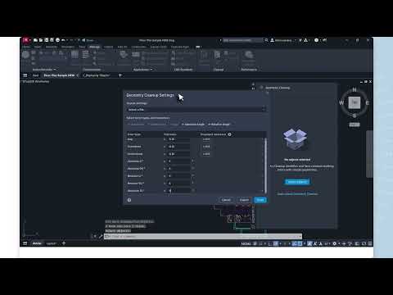
Task: Switch to the Layout1 tab
Action: coord(51,243)
